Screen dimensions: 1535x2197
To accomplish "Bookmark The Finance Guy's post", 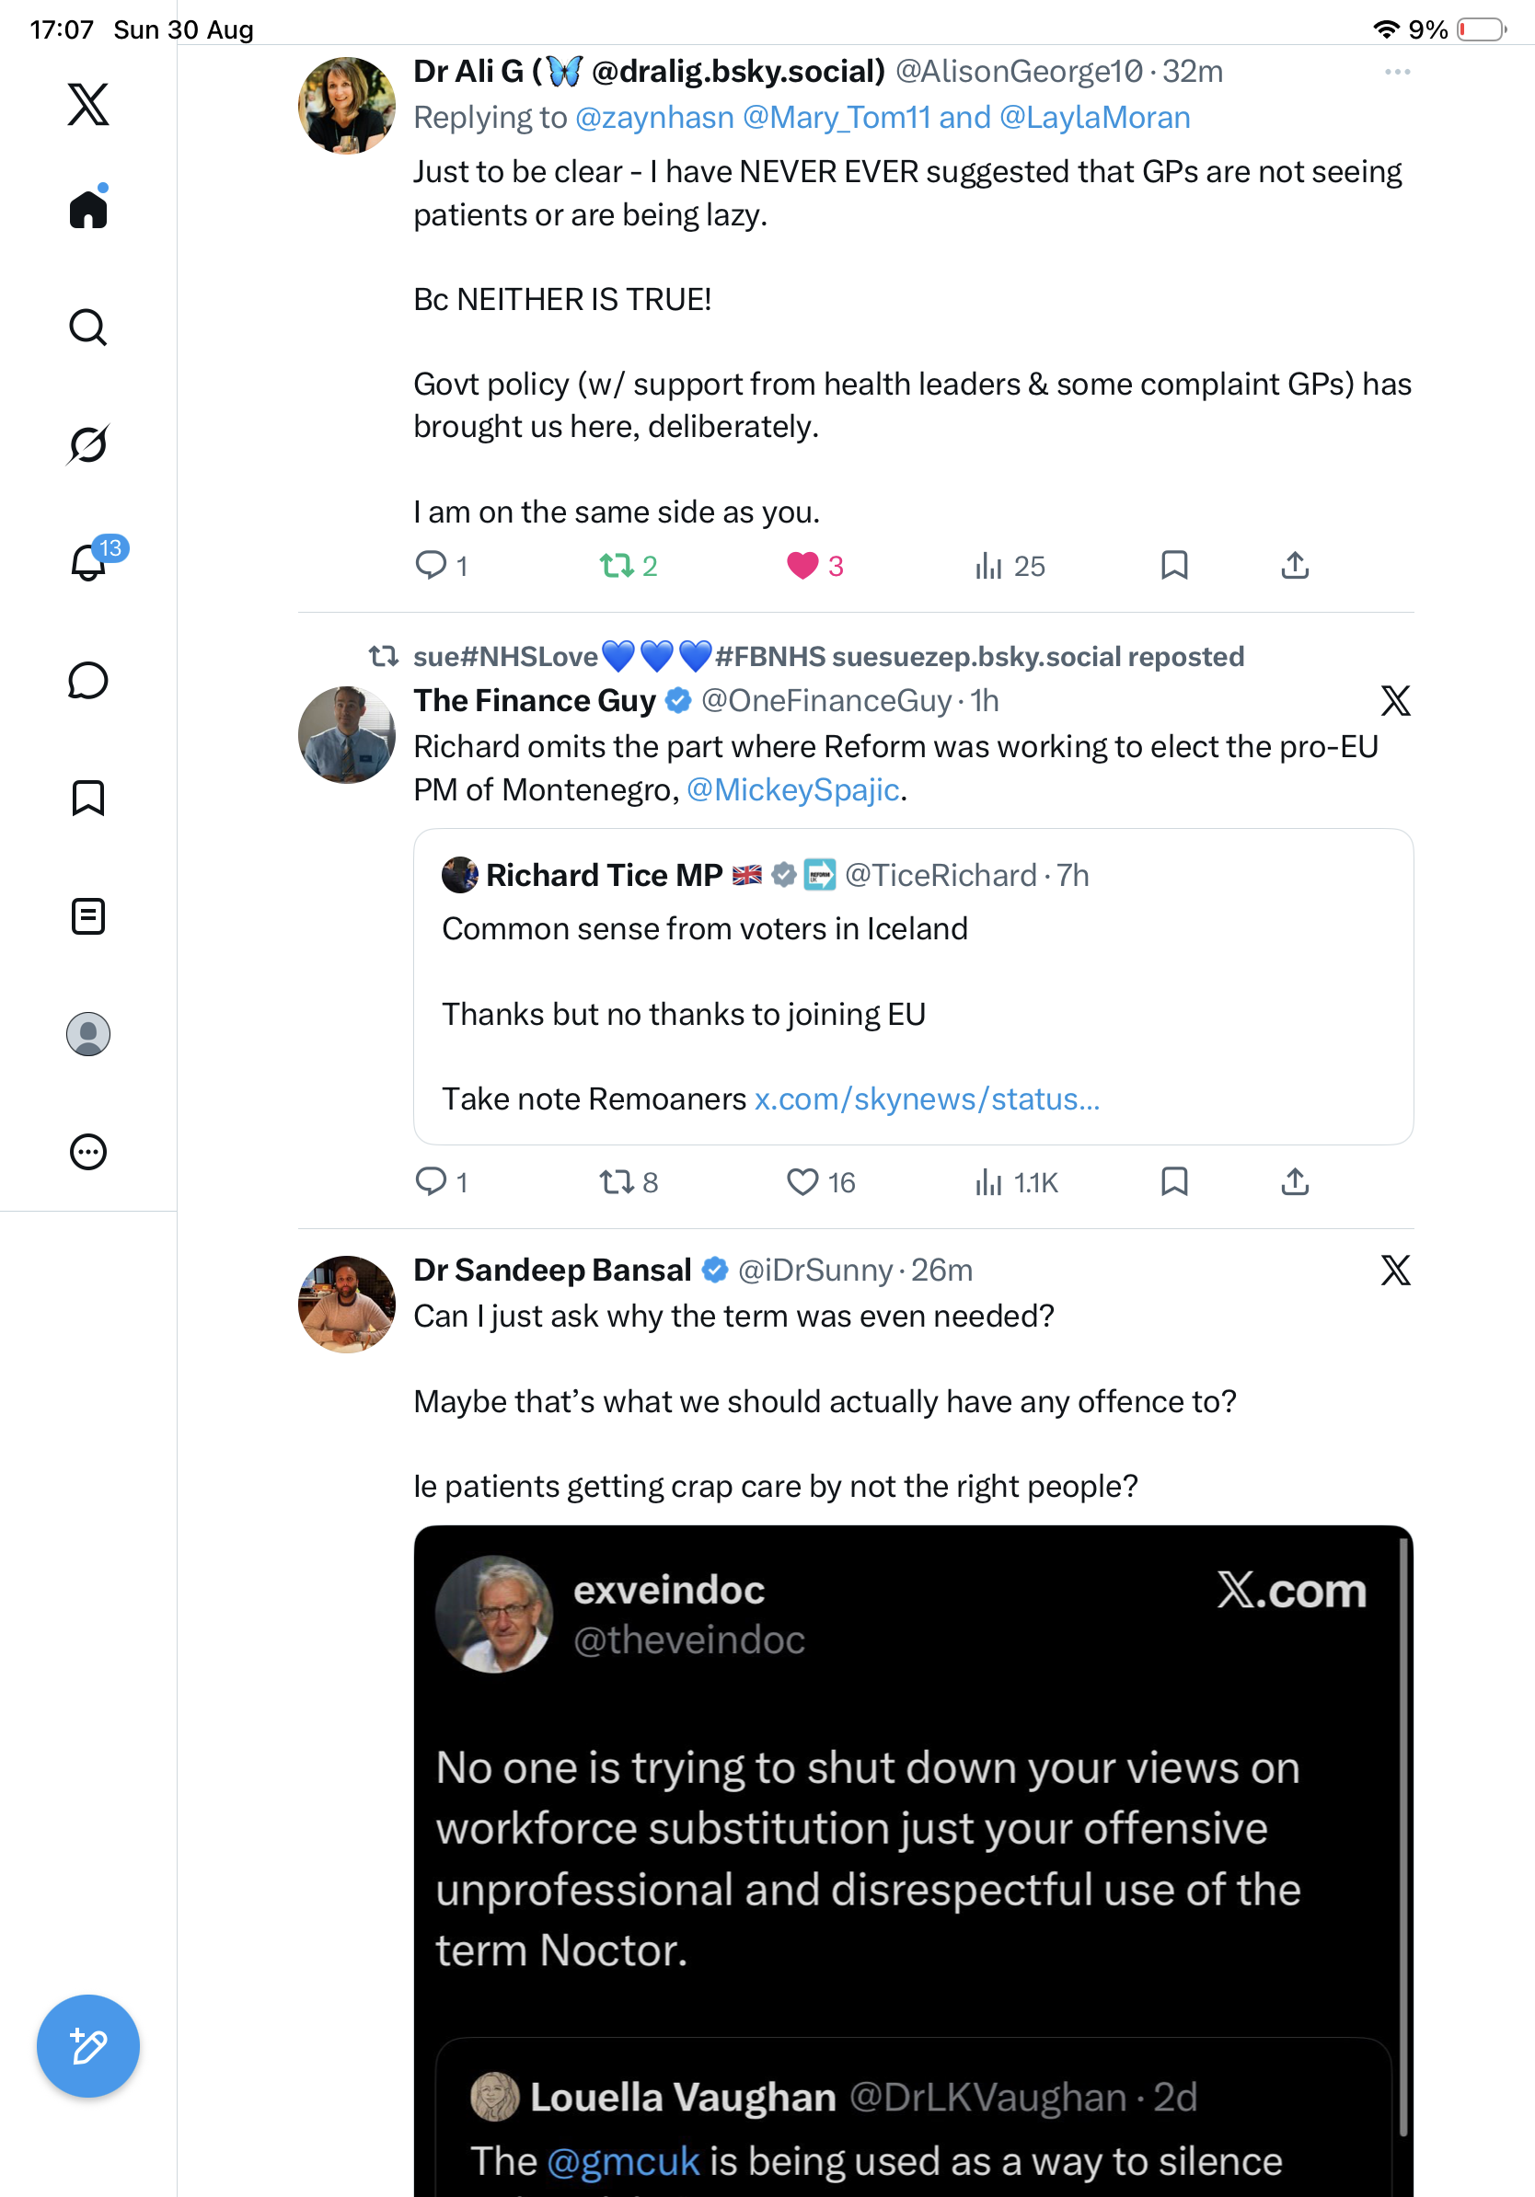I will click(x=1174, y=1181).
